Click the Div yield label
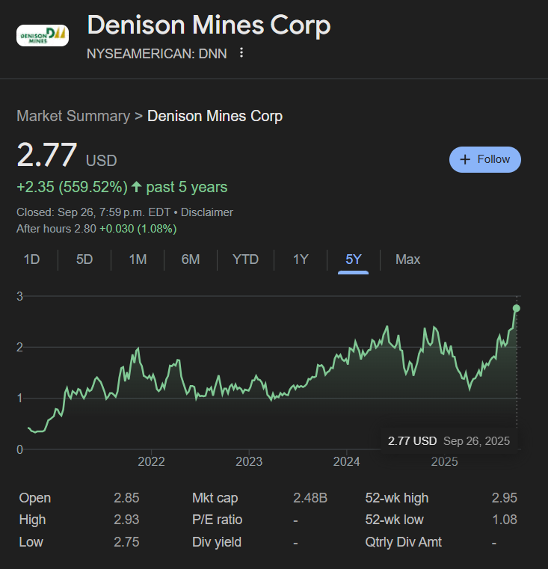The width and height of the screenshot is (548, 569). (x=217, y=542)
